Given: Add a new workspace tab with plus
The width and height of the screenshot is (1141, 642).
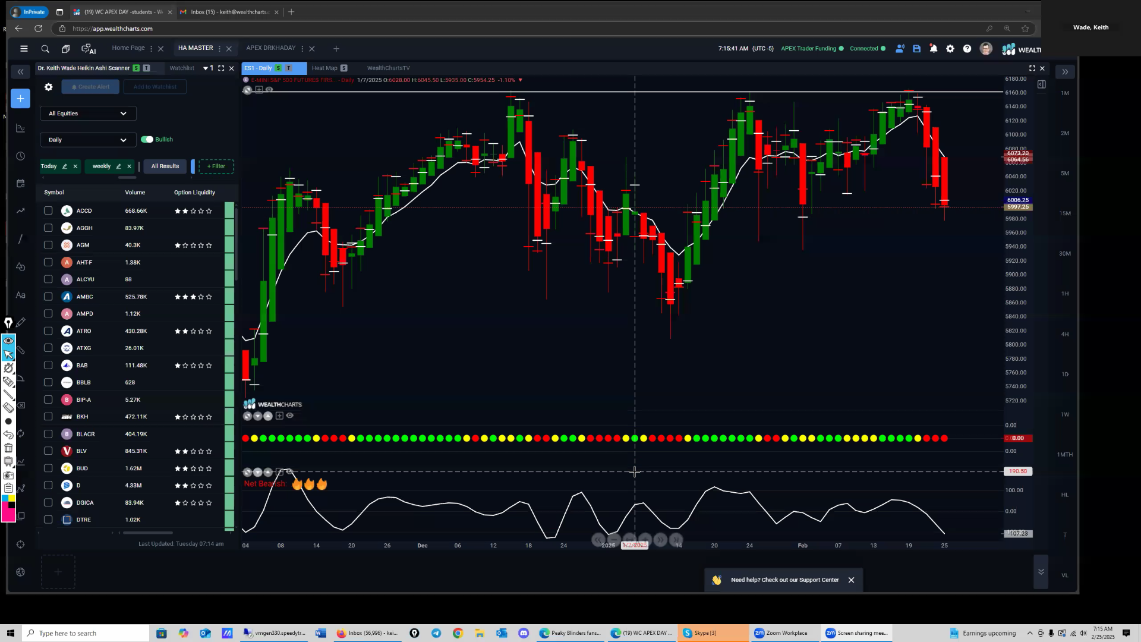Looking at the screenshot, I should click(336, 49).
